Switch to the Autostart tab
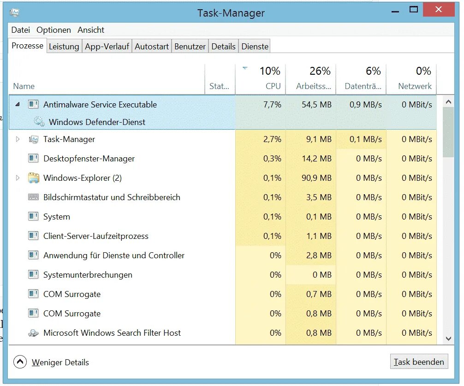The image size is (464, 386). point(151,47)
